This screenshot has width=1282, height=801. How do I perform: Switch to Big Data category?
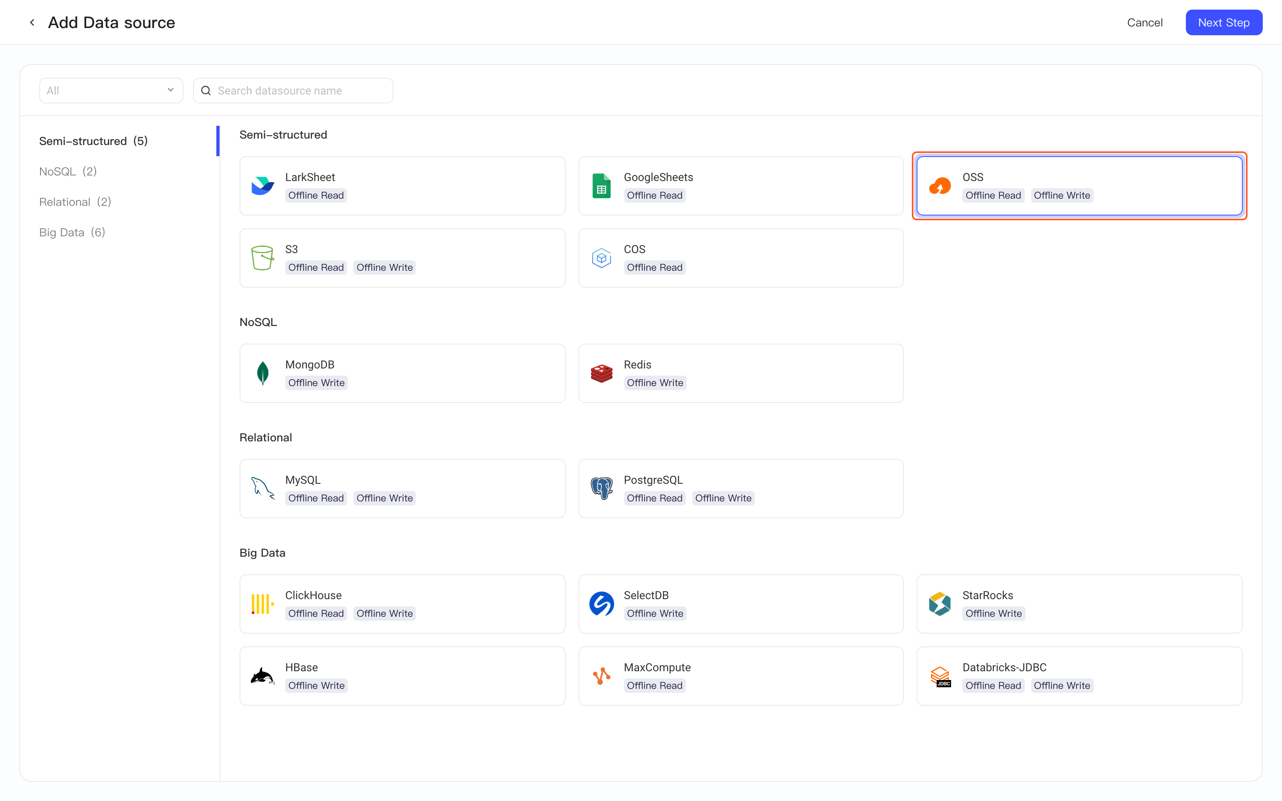(x=72, y=232)
